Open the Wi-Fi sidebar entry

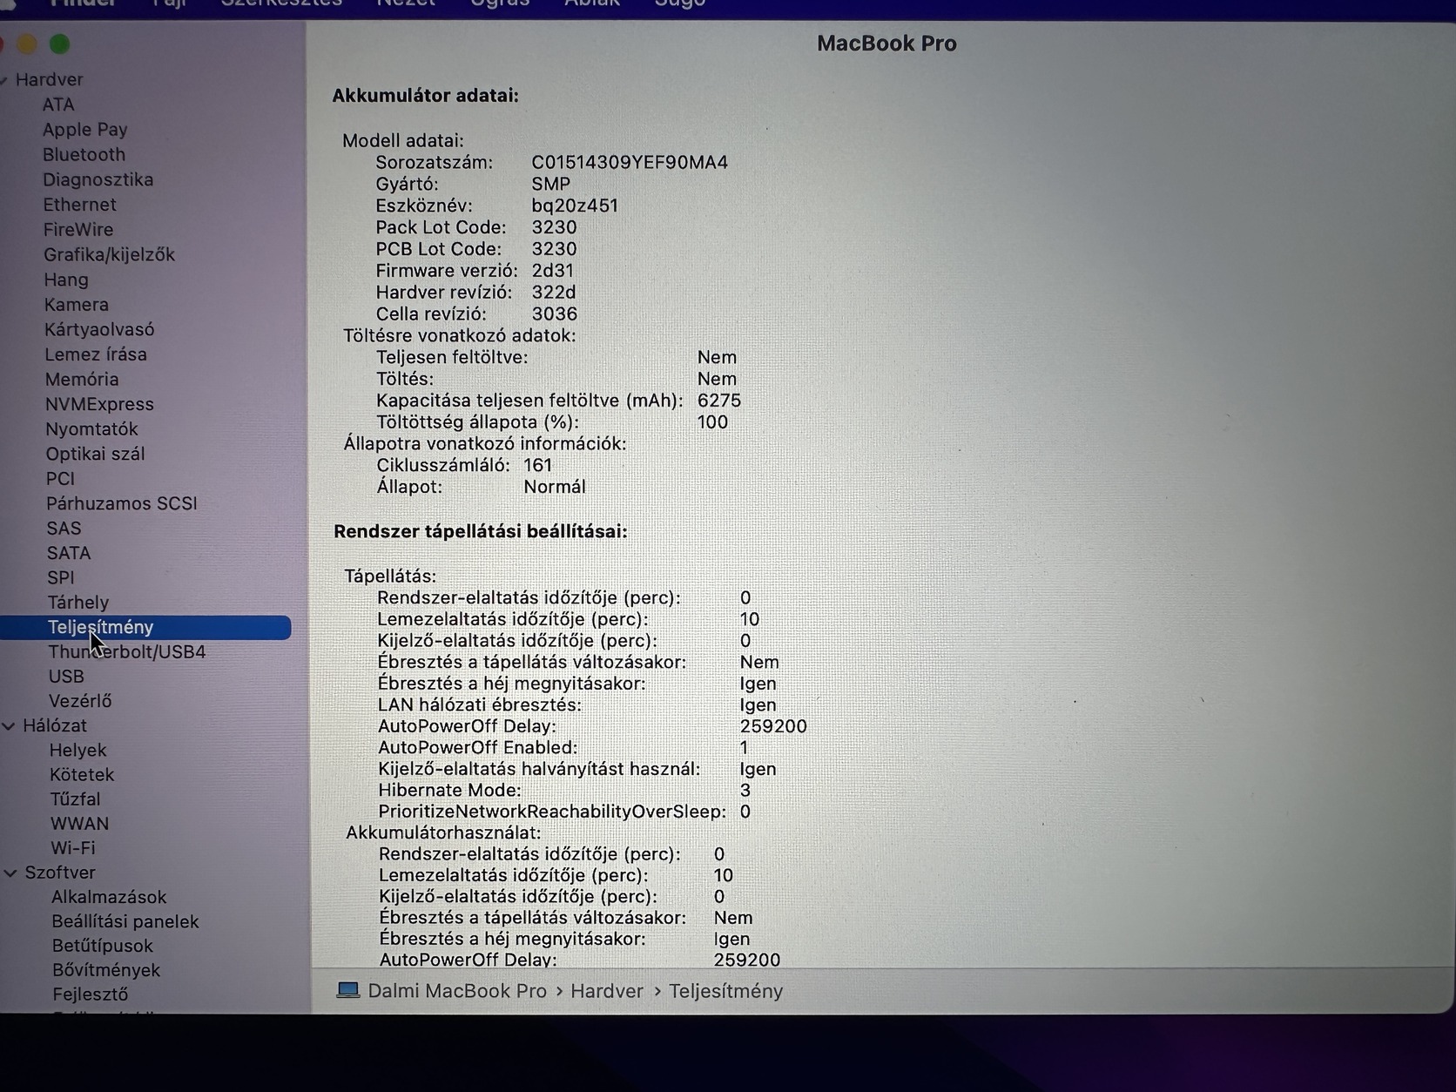click(73, 848)
